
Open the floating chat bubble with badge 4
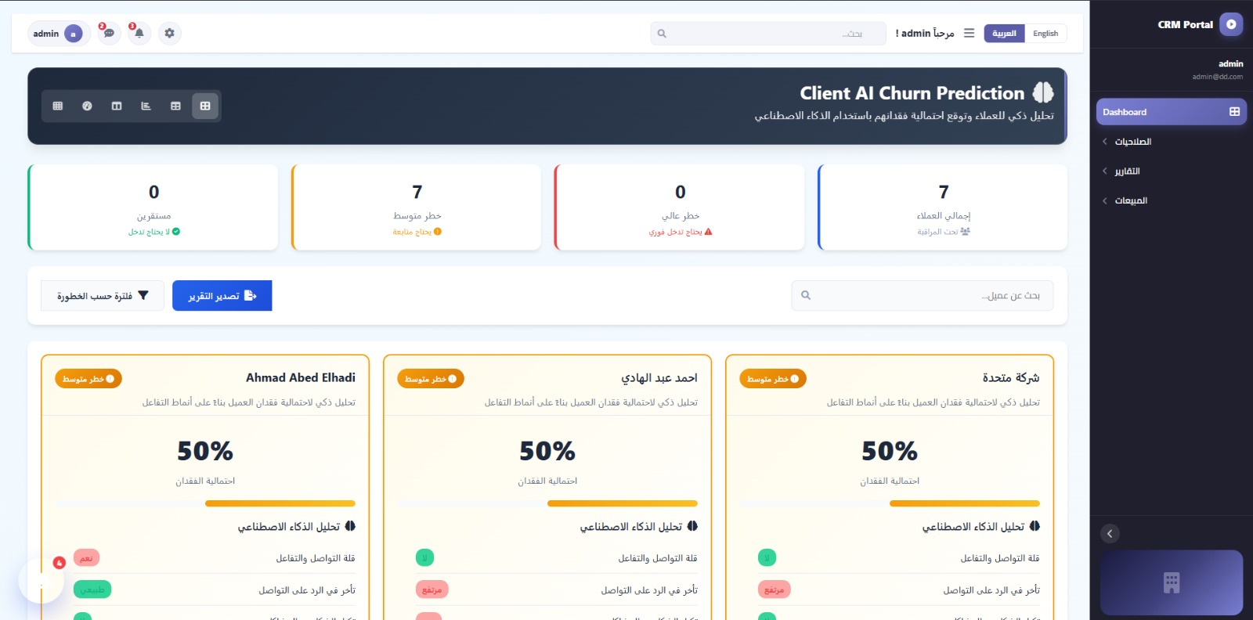[42, 581]
